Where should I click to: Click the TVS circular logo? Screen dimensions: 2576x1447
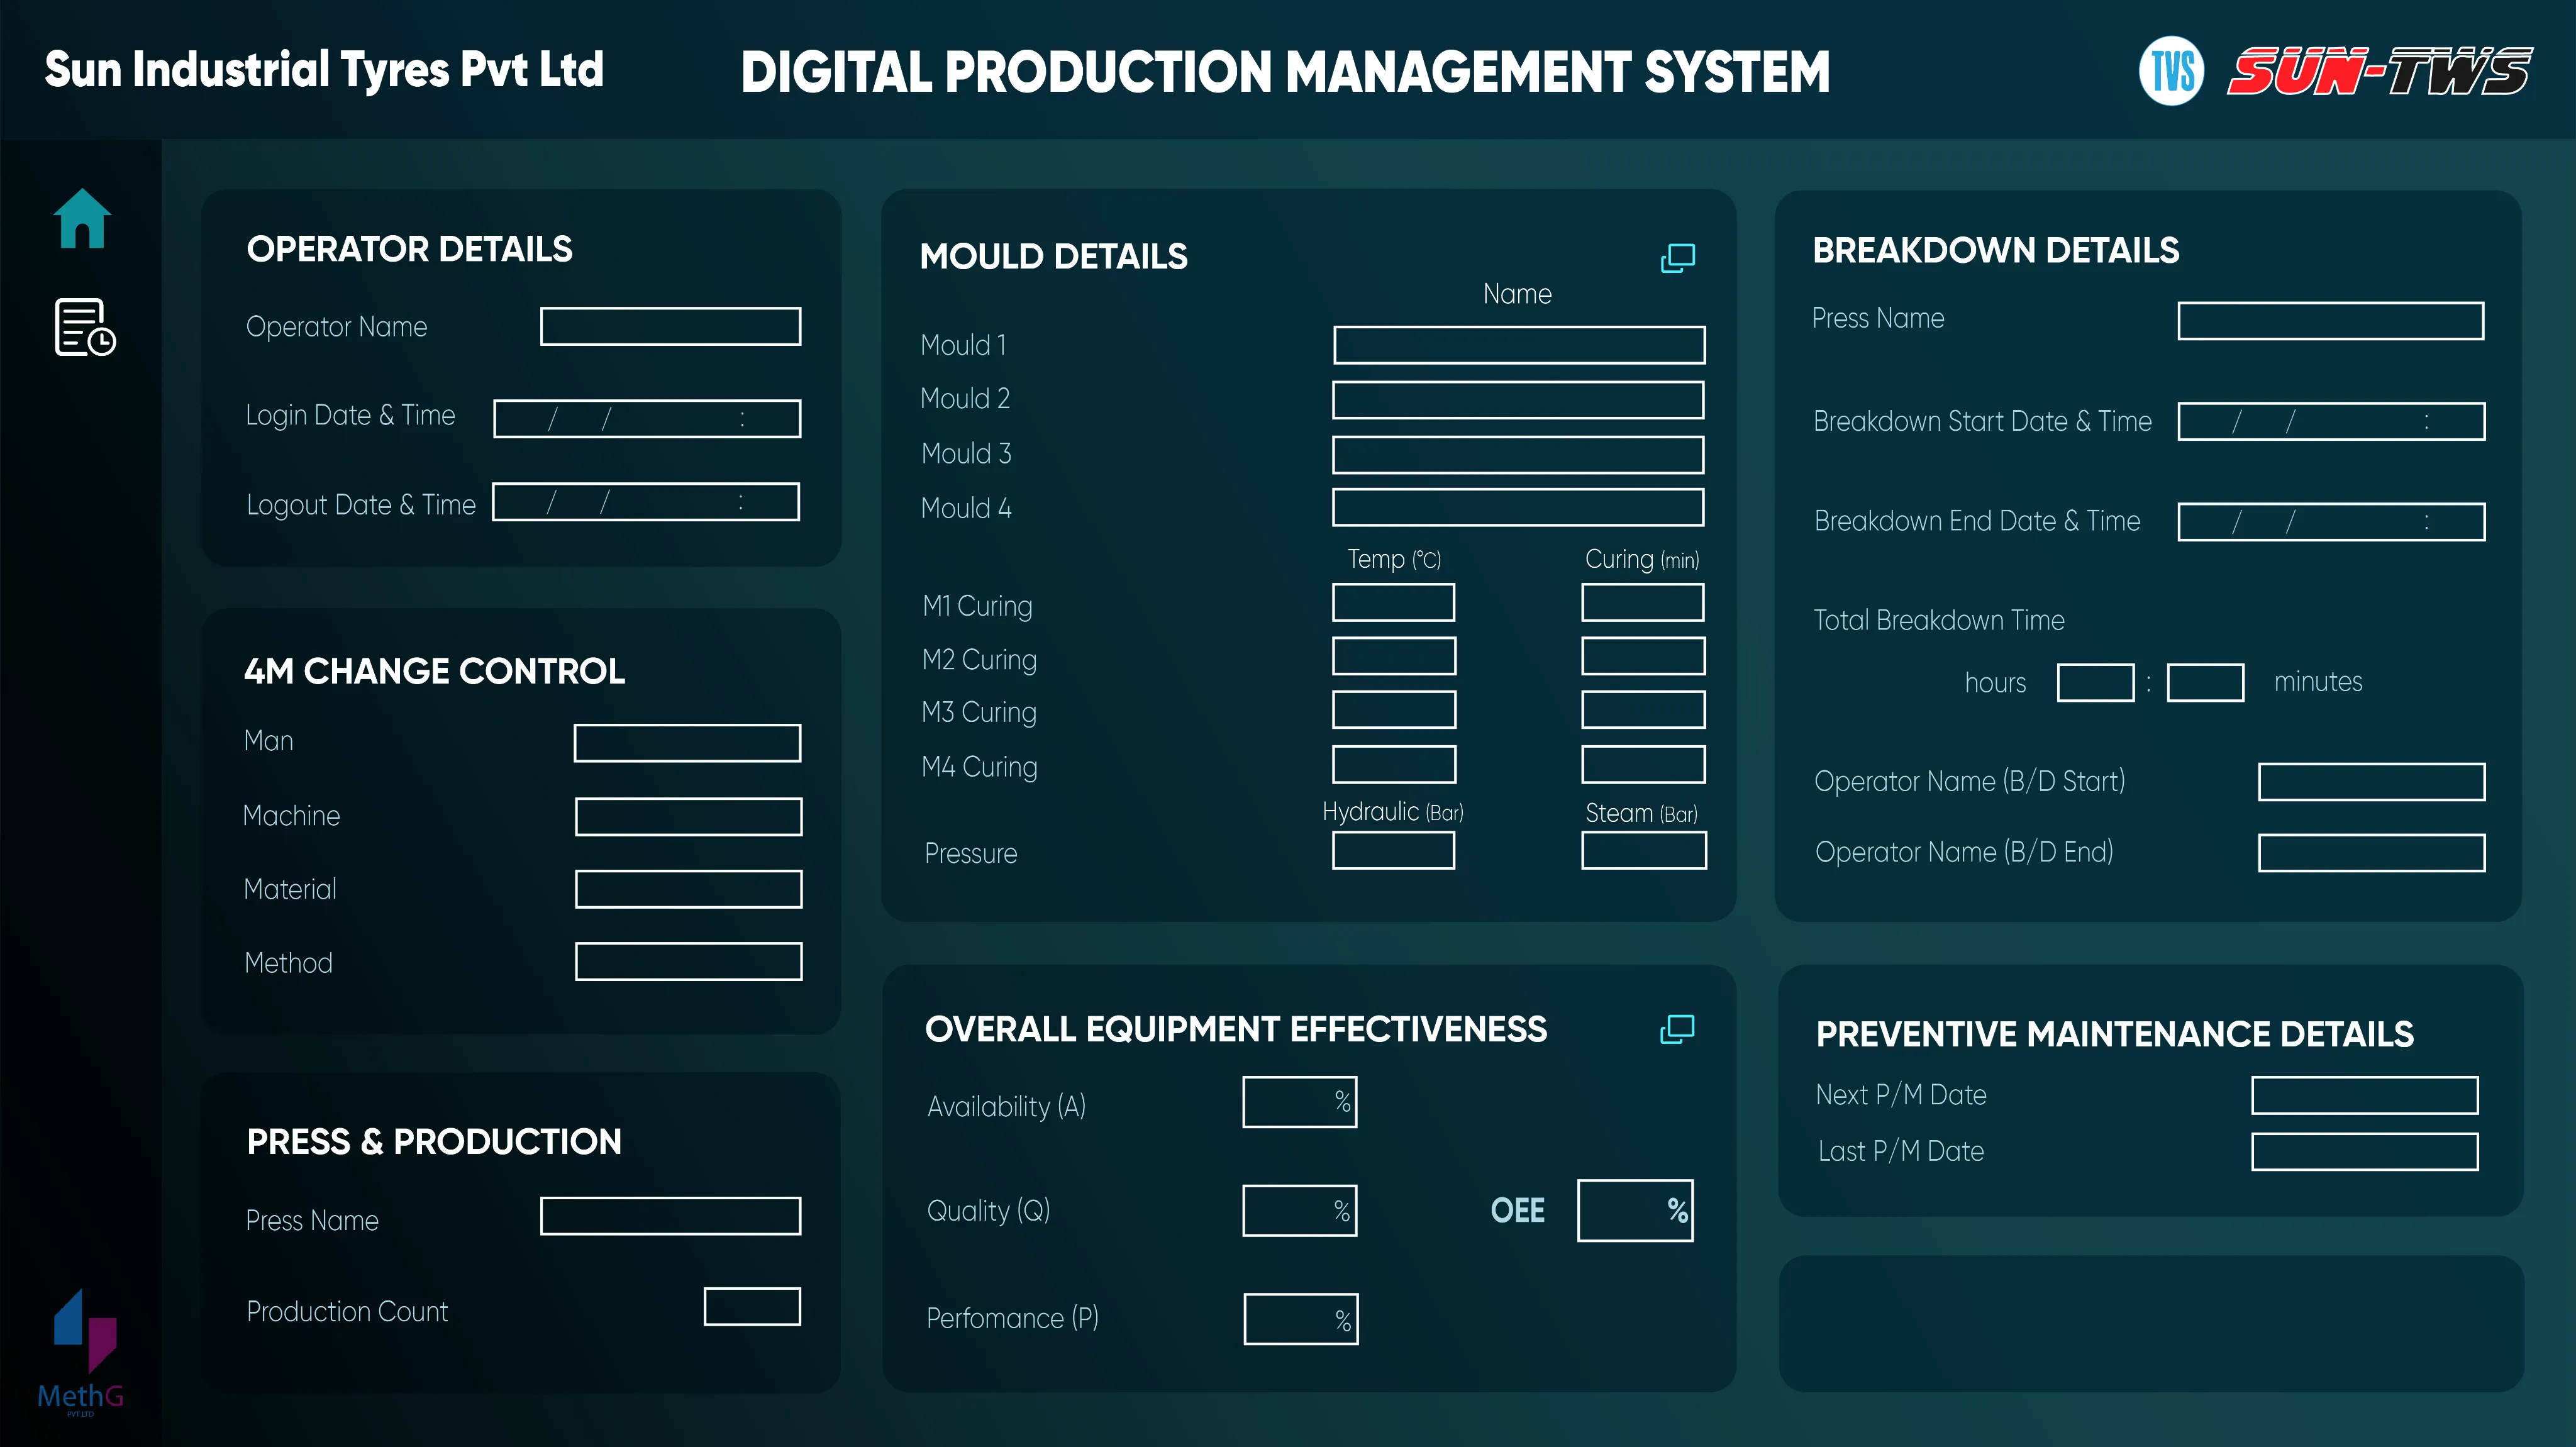(2171, 71)
